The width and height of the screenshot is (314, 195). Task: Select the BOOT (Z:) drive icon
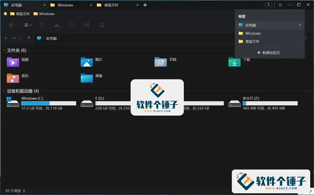point(234,104)
